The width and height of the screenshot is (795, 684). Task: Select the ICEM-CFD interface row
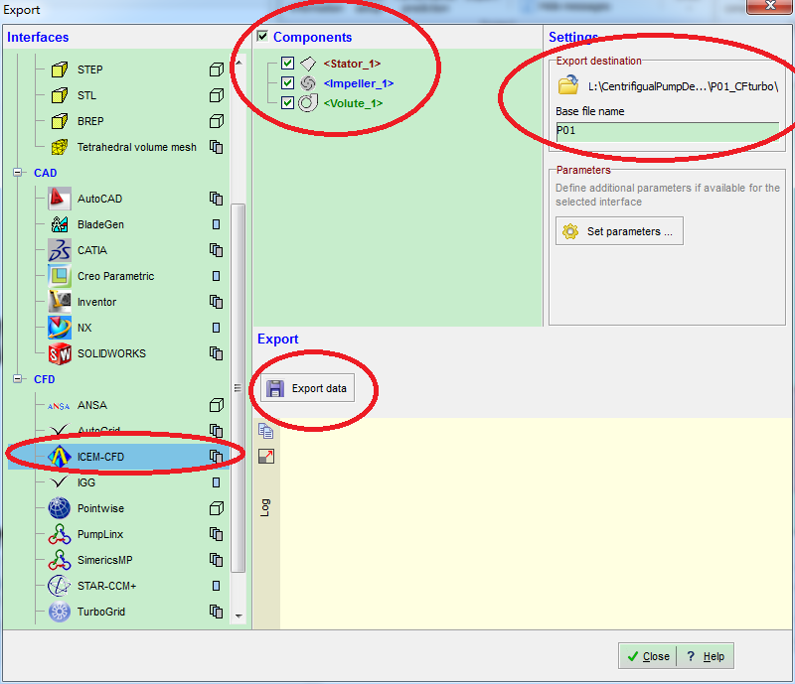coord(118,457)
